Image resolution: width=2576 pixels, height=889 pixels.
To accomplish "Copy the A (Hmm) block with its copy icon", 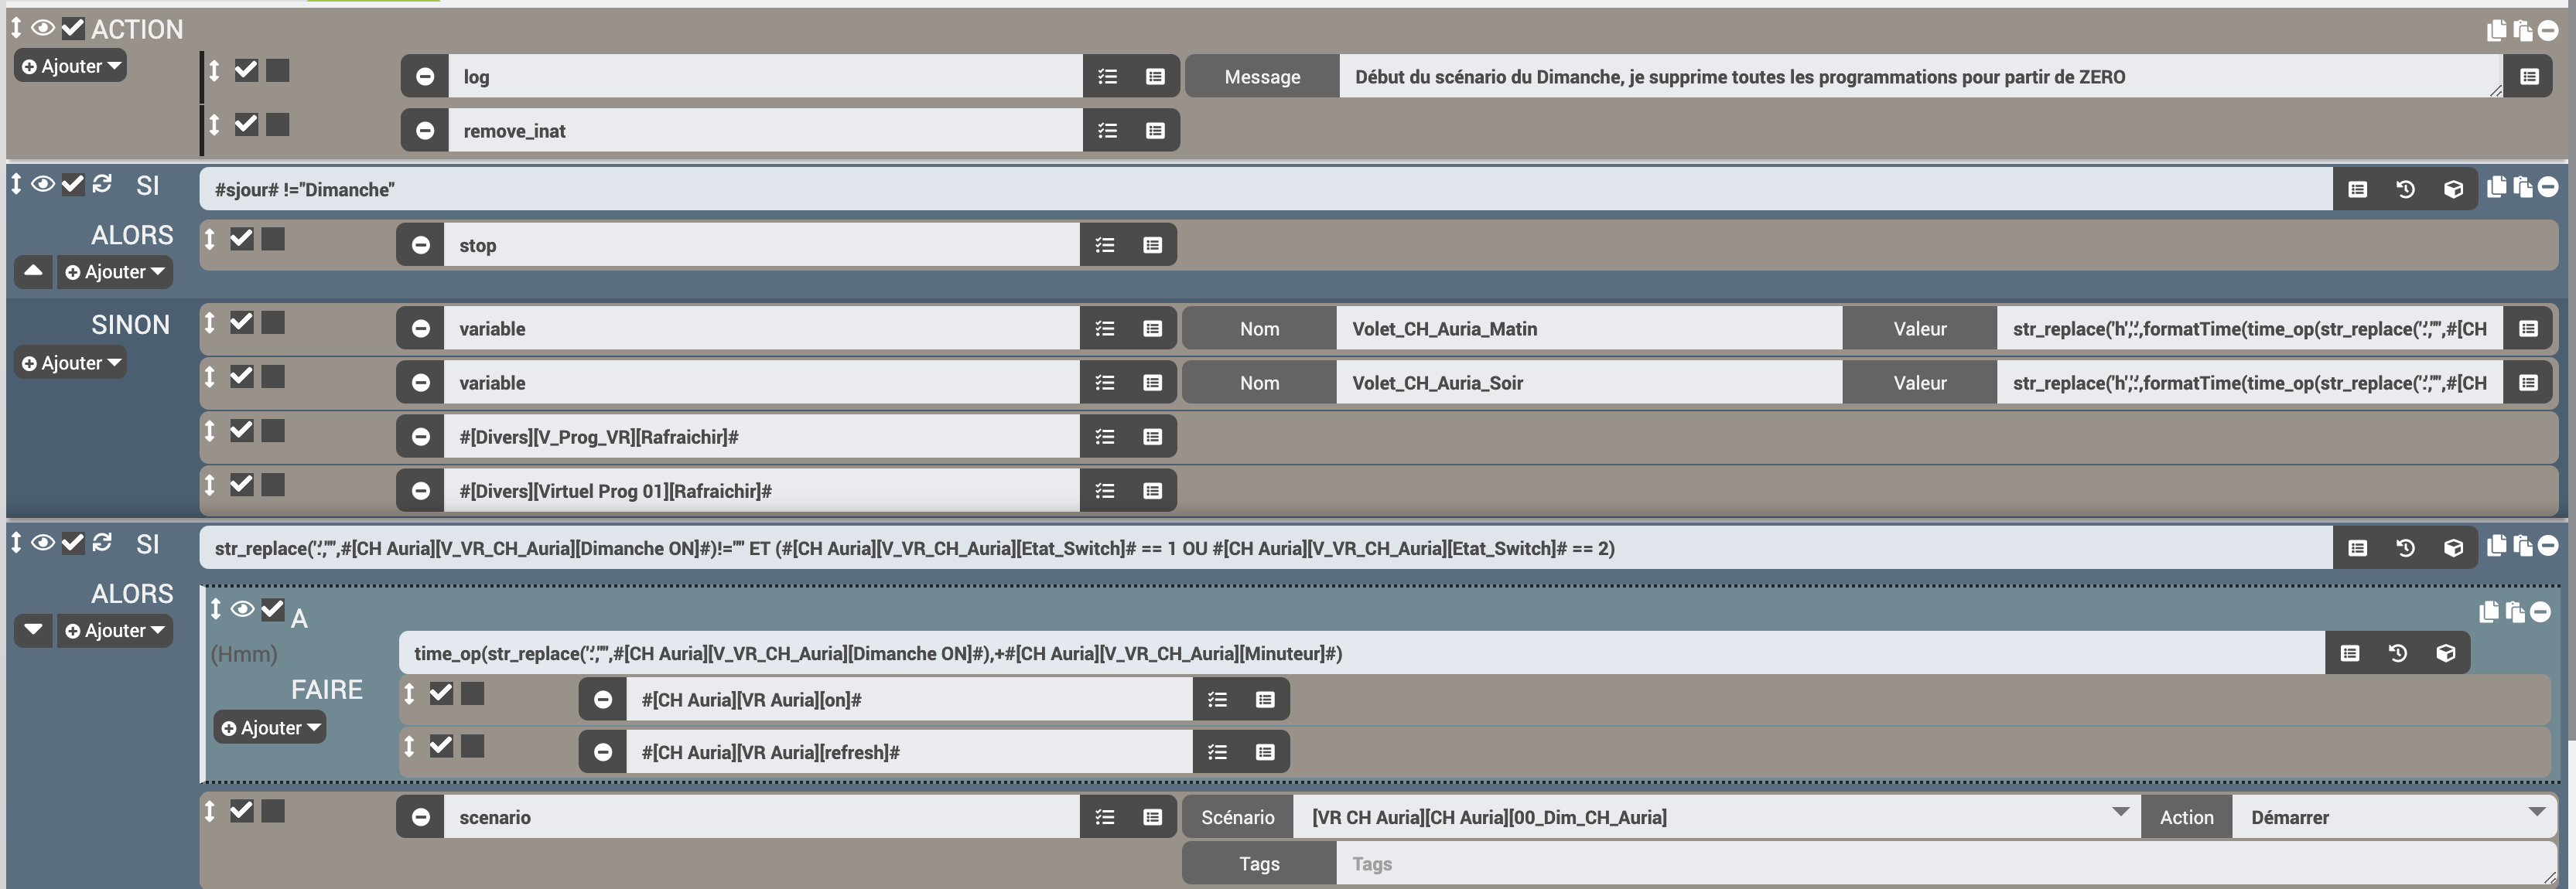I will [x=2489, y=611].
